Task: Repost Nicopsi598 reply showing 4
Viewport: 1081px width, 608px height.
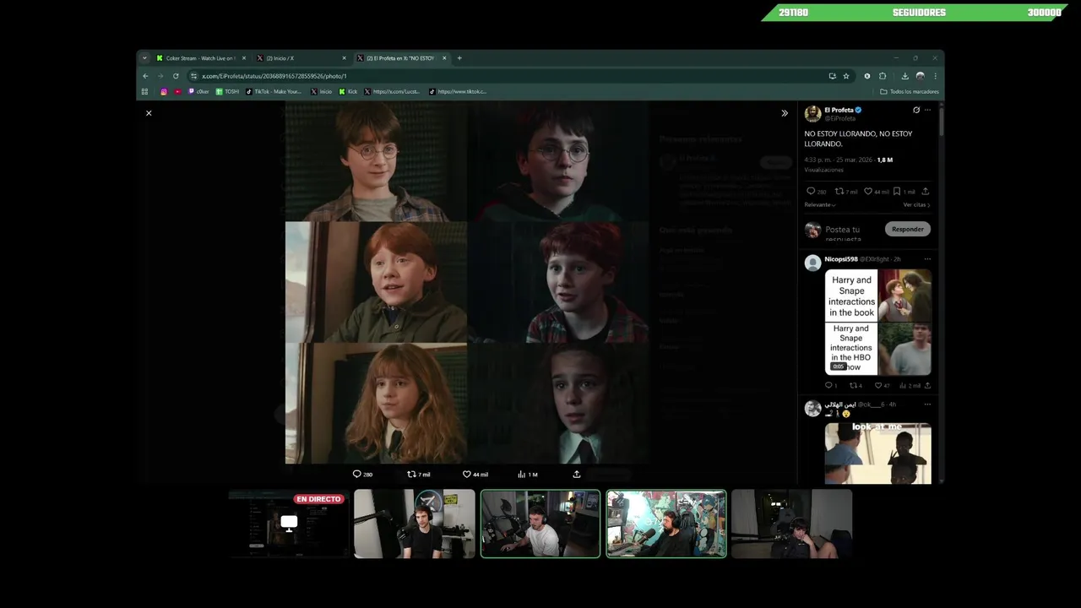Action: (x=856, y=386)
